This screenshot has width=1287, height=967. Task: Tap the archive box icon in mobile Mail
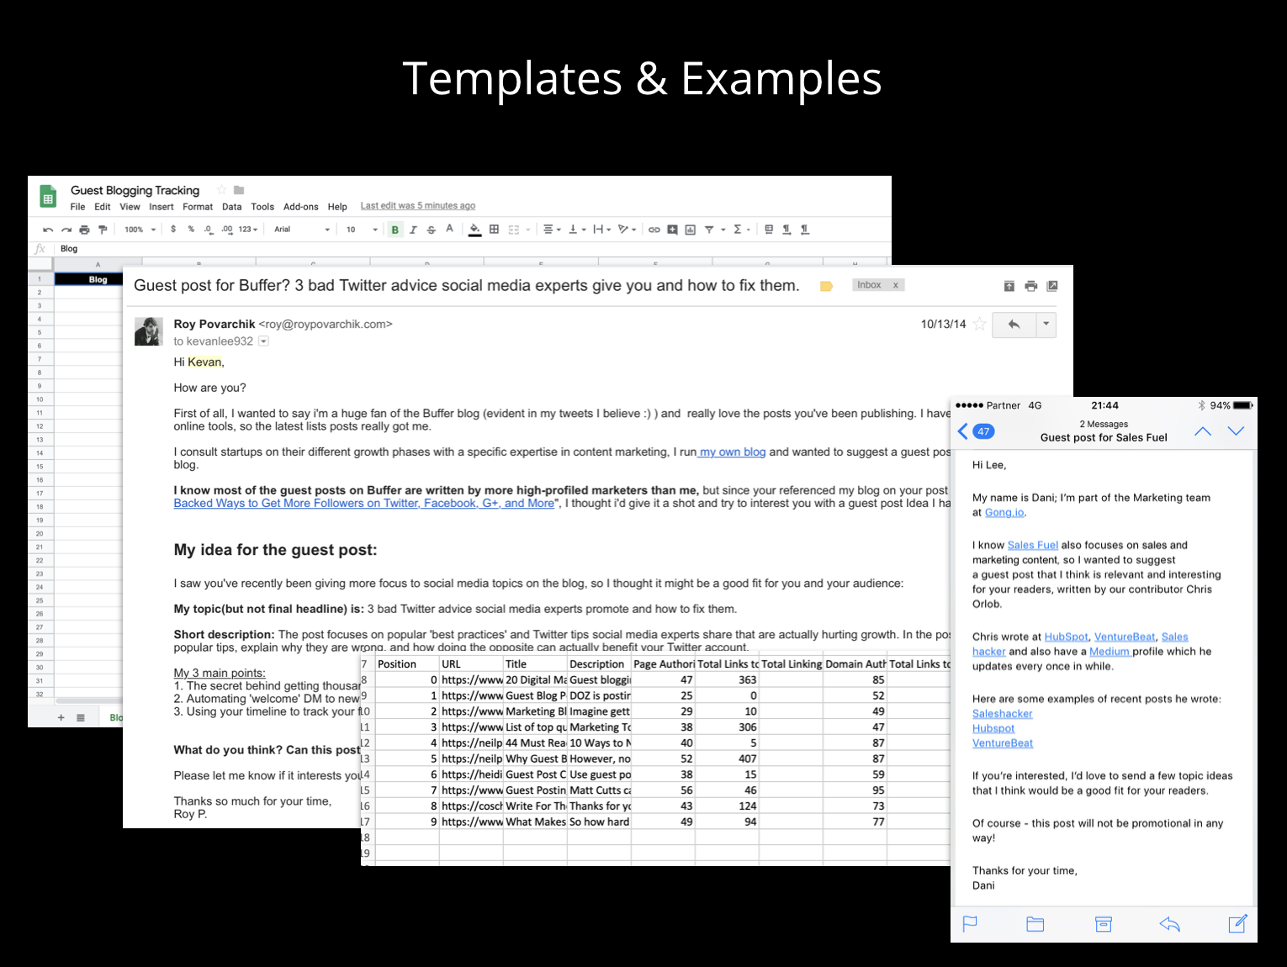[x=1104, y=924]
